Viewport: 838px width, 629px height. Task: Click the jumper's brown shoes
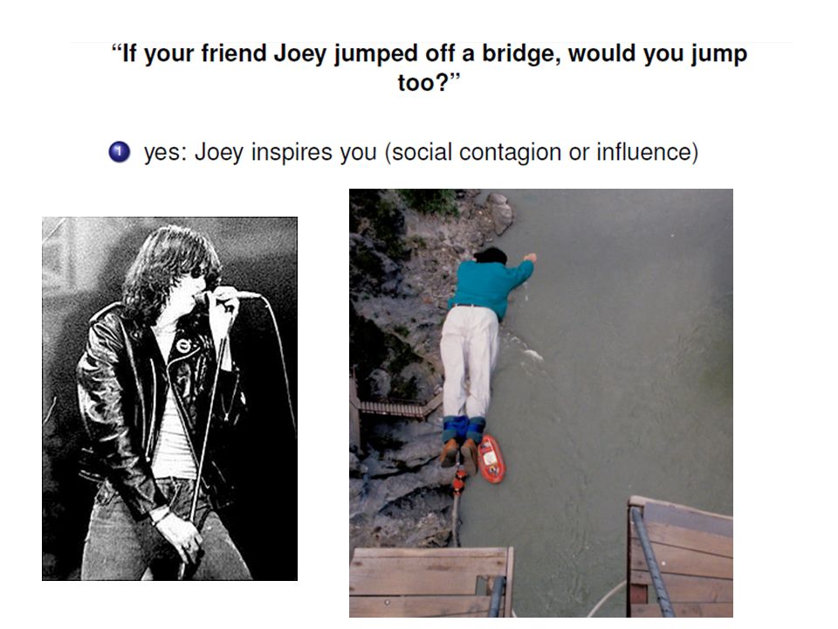pos(460,454)
